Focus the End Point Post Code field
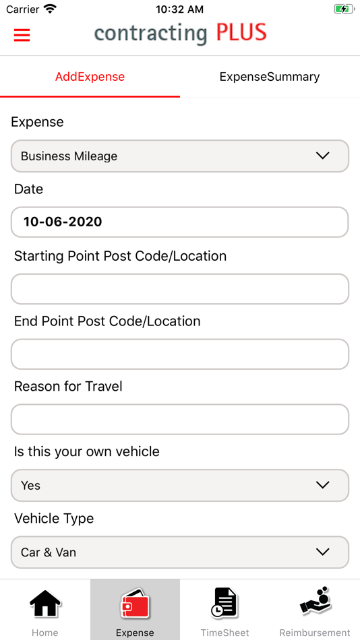The height and width of the screenshot is (640, 360). tap(180, 354)
